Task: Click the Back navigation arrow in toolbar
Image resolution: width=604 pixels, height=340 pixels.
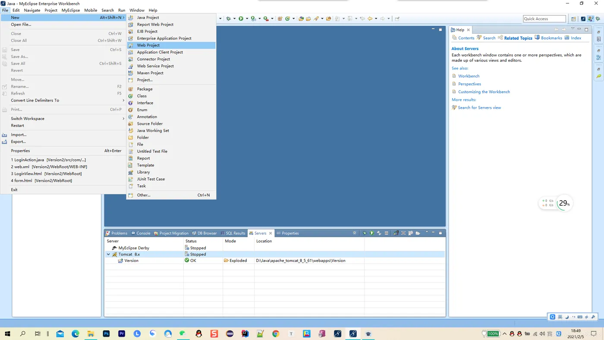Action: pyautogui.click(x=370, y=19)
